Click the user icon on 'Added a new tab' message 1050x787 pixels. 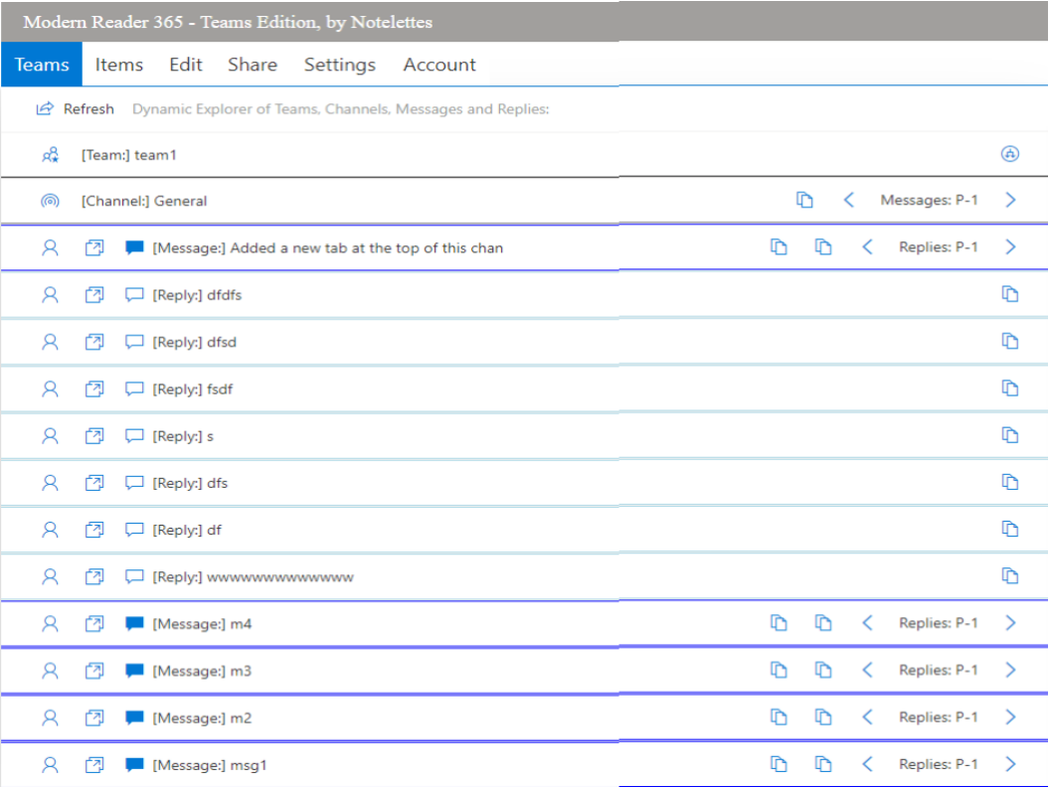click(51, 247)
